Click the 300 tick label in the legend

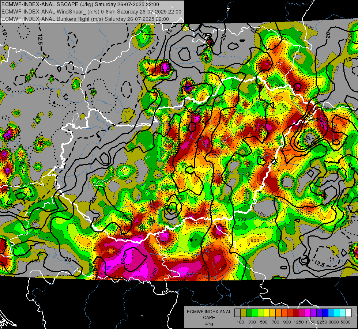tap(252, 322)
